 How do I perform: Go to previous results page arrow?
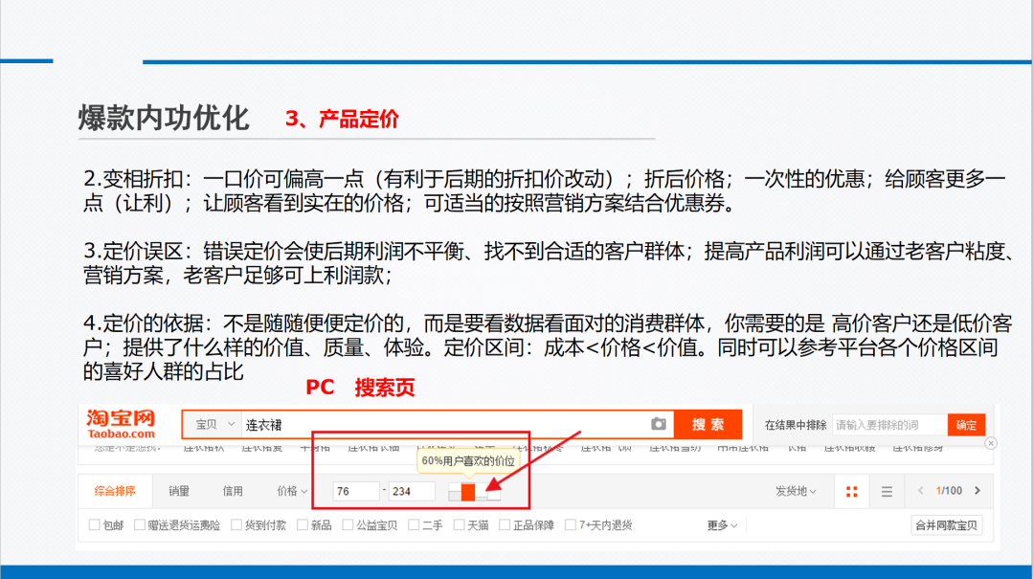click(x=921, y=491)
